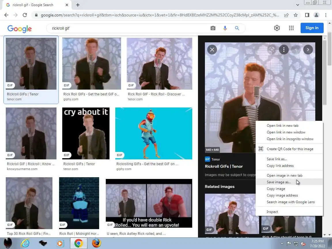The height and width of the screenshot is (249, 332).
Task: Share this page icon in address bar
Action: click(x=286, y=15)
